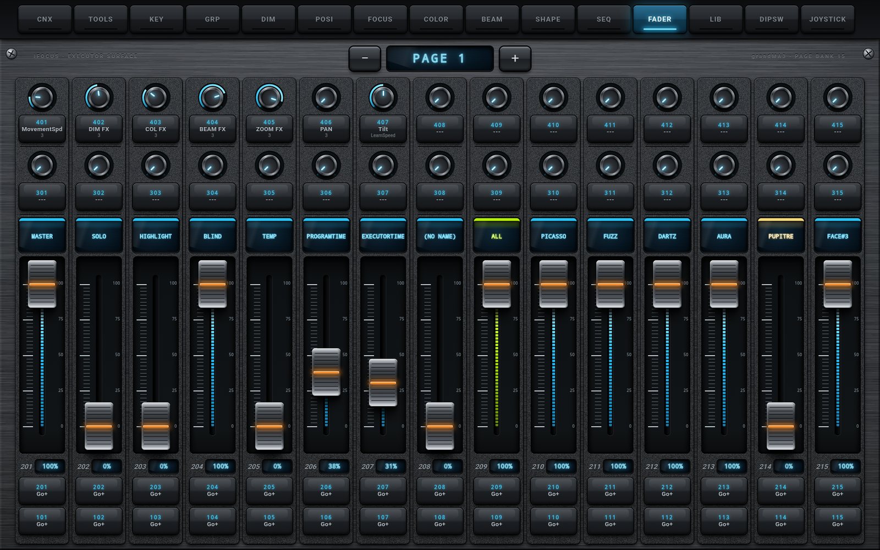Open the TOOLS tab
The image size is (880, 550).
click(x=101, y=19)
